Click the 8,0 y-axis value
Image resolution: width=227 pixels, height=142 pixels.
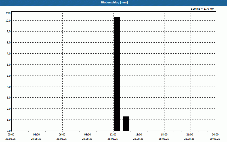tap(9, 42)
